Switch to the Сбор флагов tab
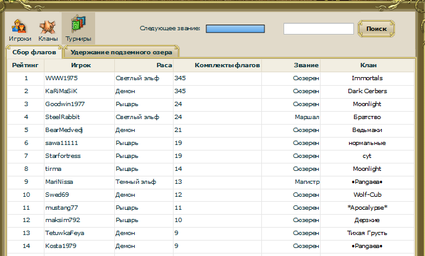 (34, 52)
